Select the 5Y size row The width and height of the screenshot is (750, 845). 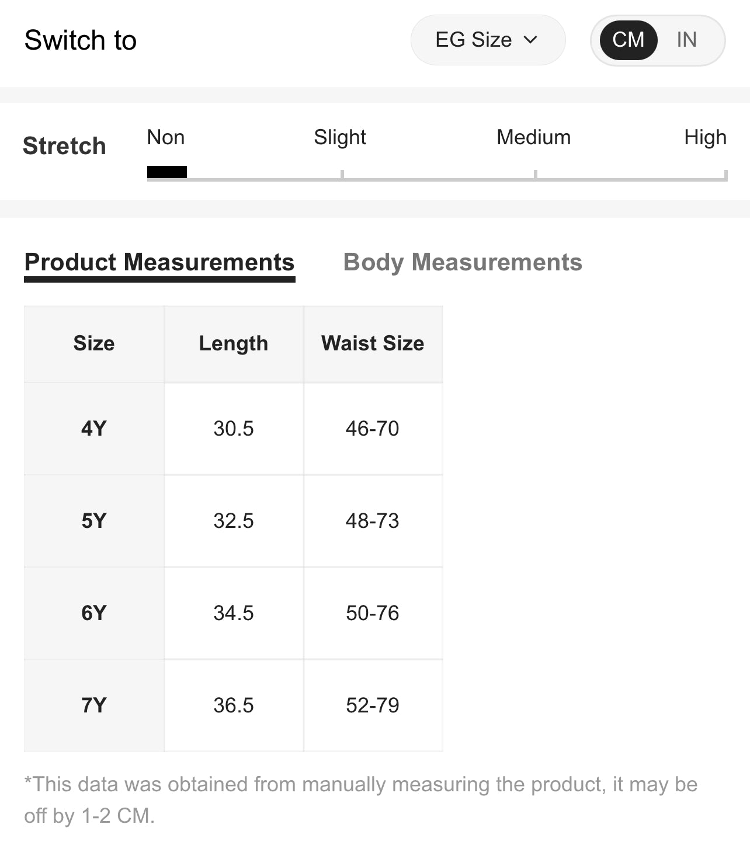point(94,521)
